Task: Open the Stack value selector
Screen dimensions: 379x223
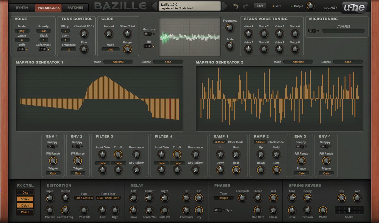Action: pos(44,40)
